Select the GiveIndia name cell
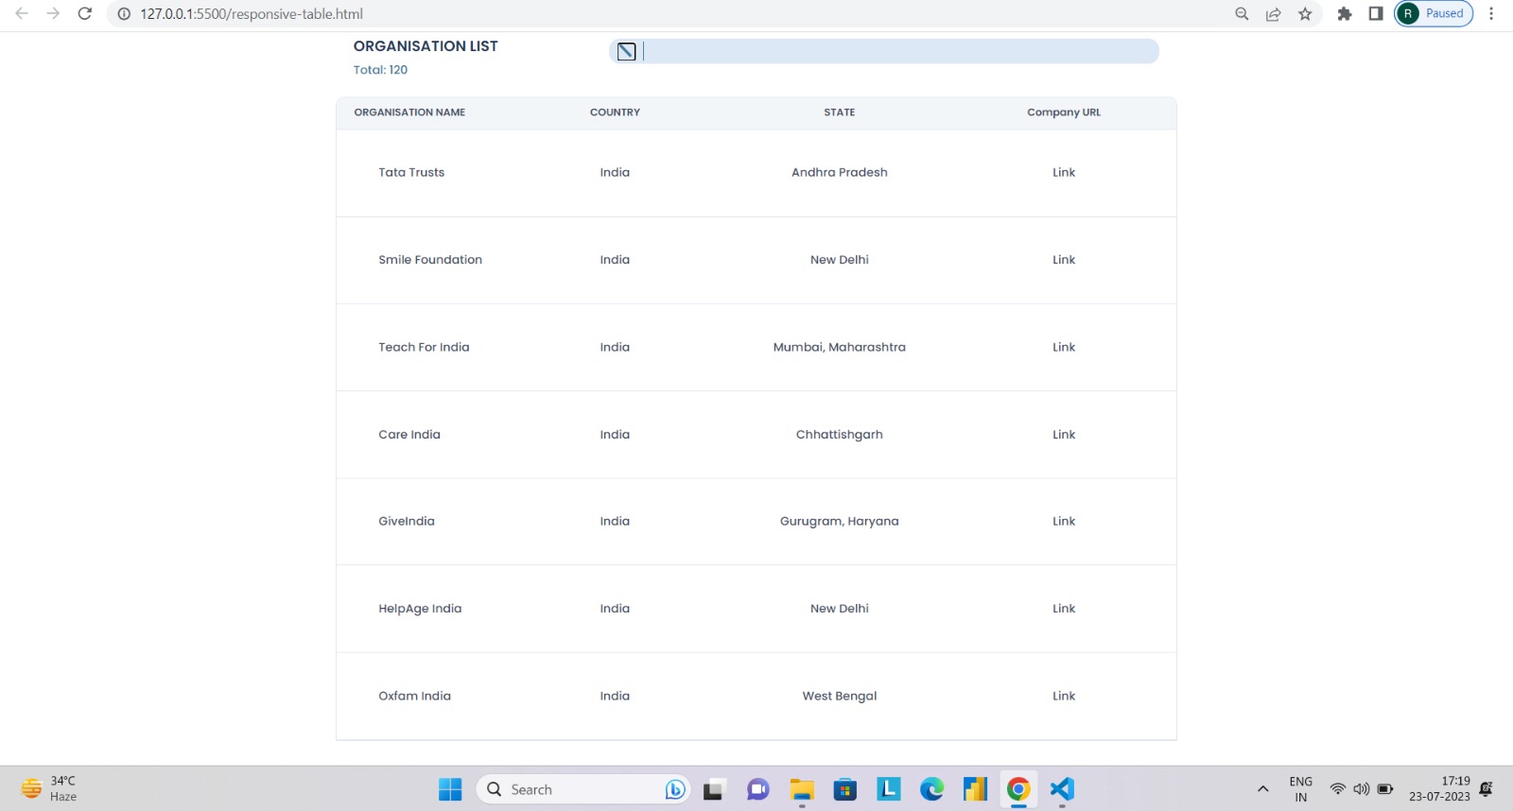The height and width of the screenshot is (811, 1513). pyautogui.click(x=407, y=522)
